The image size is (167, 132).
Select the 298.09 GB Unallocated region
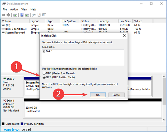click(x=93, y=109)
